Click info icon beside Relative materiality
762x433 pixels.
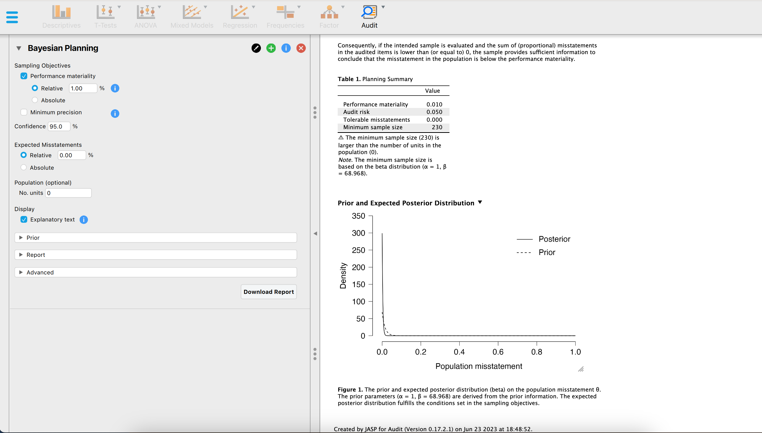click(115, 88)
